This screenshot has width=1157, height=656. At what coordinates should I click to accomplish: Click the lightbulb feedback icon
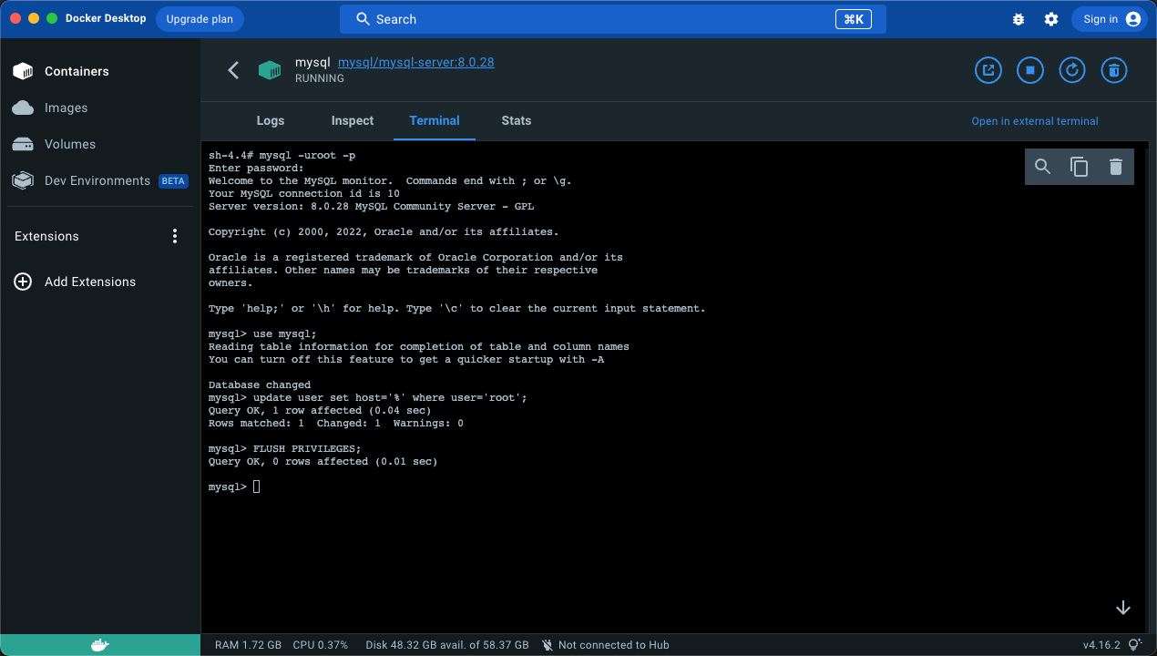pyautogui.click(x=1135, y=645)
